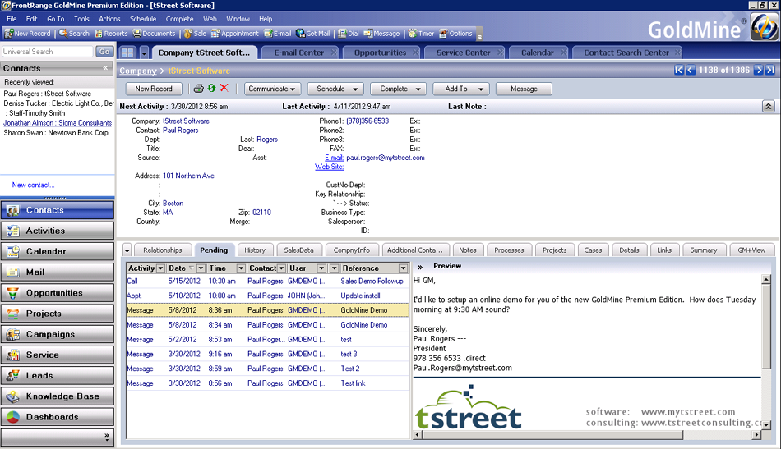Screen dimensions: 781x449
Task: Open the Reference column filter dropdown
Action: [x=403, y=268]
